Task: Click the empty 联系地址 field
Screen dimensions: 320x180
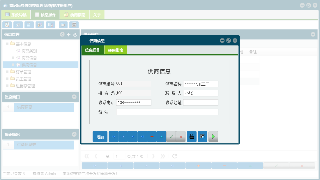Action: (201, 103)
